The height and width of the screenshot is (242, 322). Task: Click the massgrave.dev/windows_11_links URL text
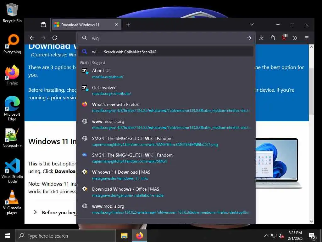click(x=120, y=178)
